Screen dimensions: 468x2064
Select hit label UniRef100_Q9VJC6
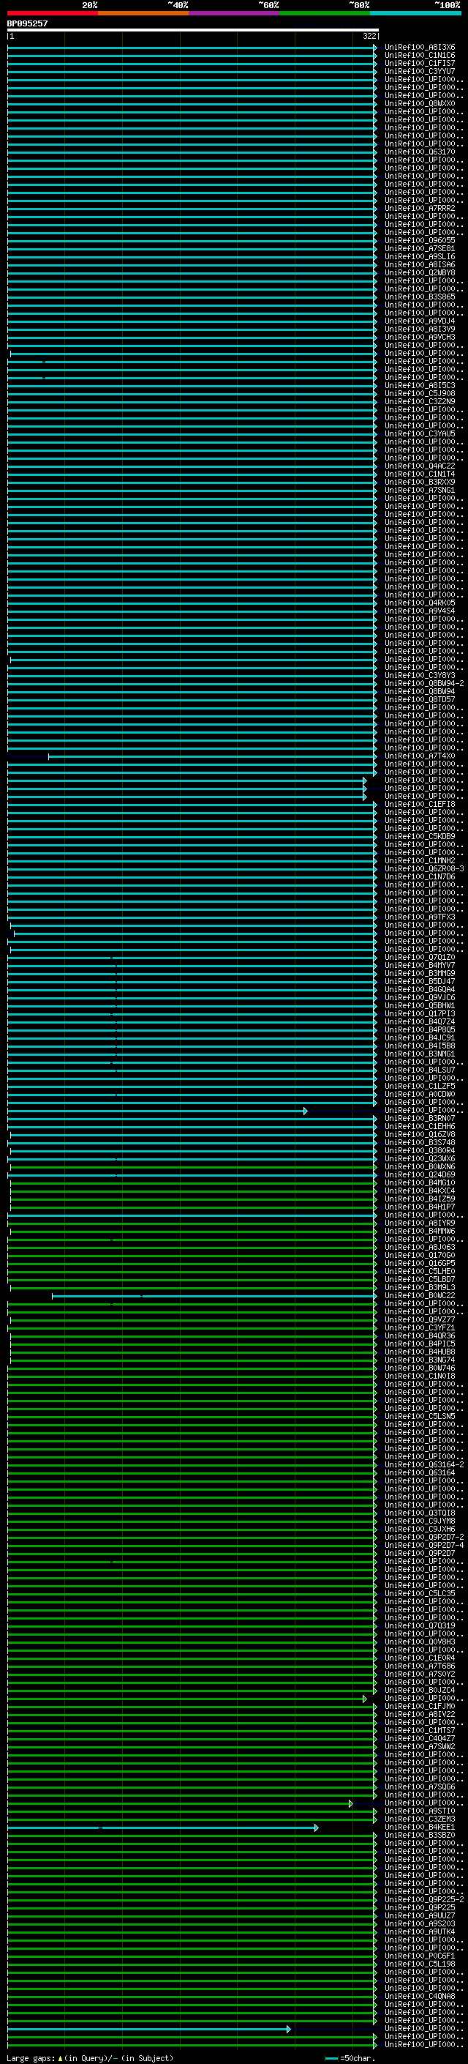click(420, 997)
